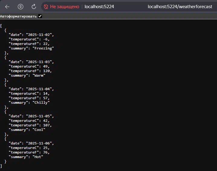The width and height of the screenshot is (217, 171).
Task: Reload the weatherforecast page
Action: click(34, 6)
